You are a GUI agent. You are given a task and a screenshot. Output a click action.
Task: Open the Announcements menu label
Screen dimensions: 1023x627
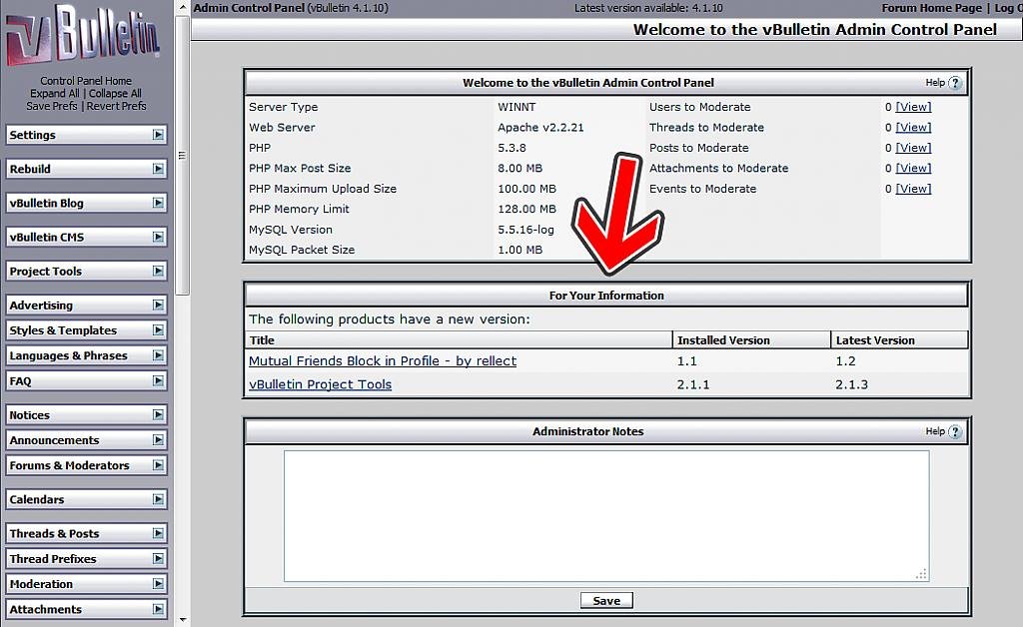pos(54,440)
